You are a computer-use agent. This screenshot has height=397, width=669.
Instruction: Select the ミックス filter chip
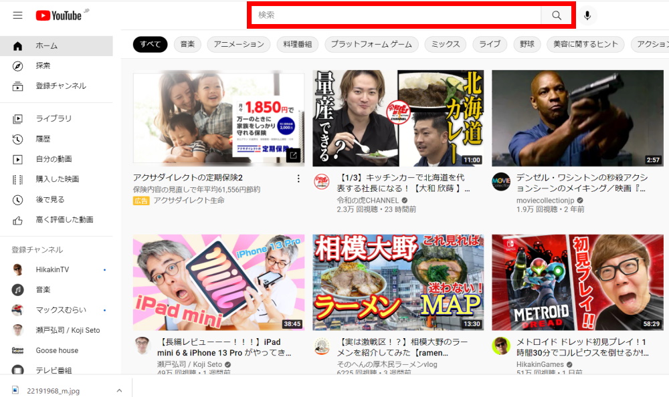click(x=446, y=44)
